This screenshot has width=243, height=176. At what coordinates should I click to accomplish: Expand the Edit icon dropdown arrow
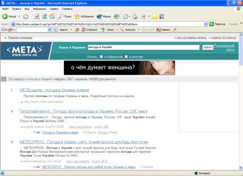(149, 16)
